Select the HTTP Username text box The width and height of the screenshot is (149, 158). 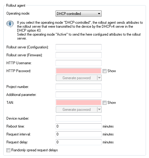(79, 63)
